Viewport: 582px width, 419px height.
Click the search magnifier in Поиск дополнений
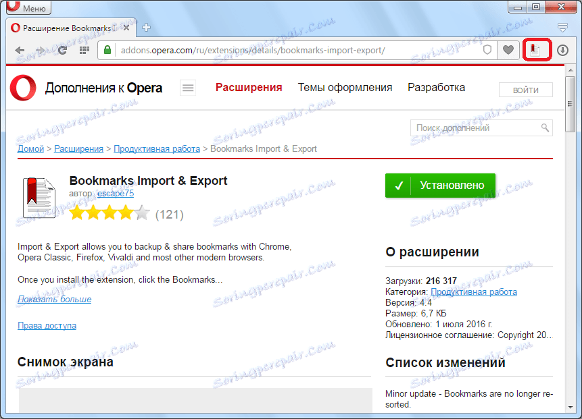click(x=544, y=128)
